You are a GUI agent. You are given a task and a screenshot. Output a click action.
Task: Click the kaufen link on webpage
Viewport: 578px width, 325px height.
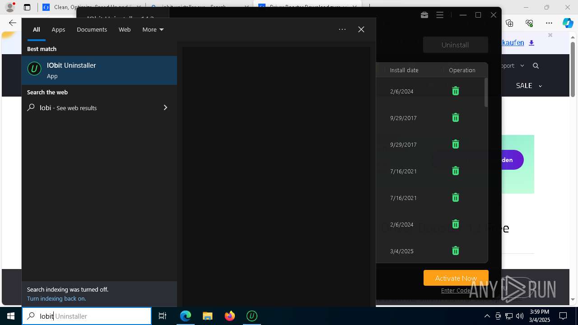point(513,42)
